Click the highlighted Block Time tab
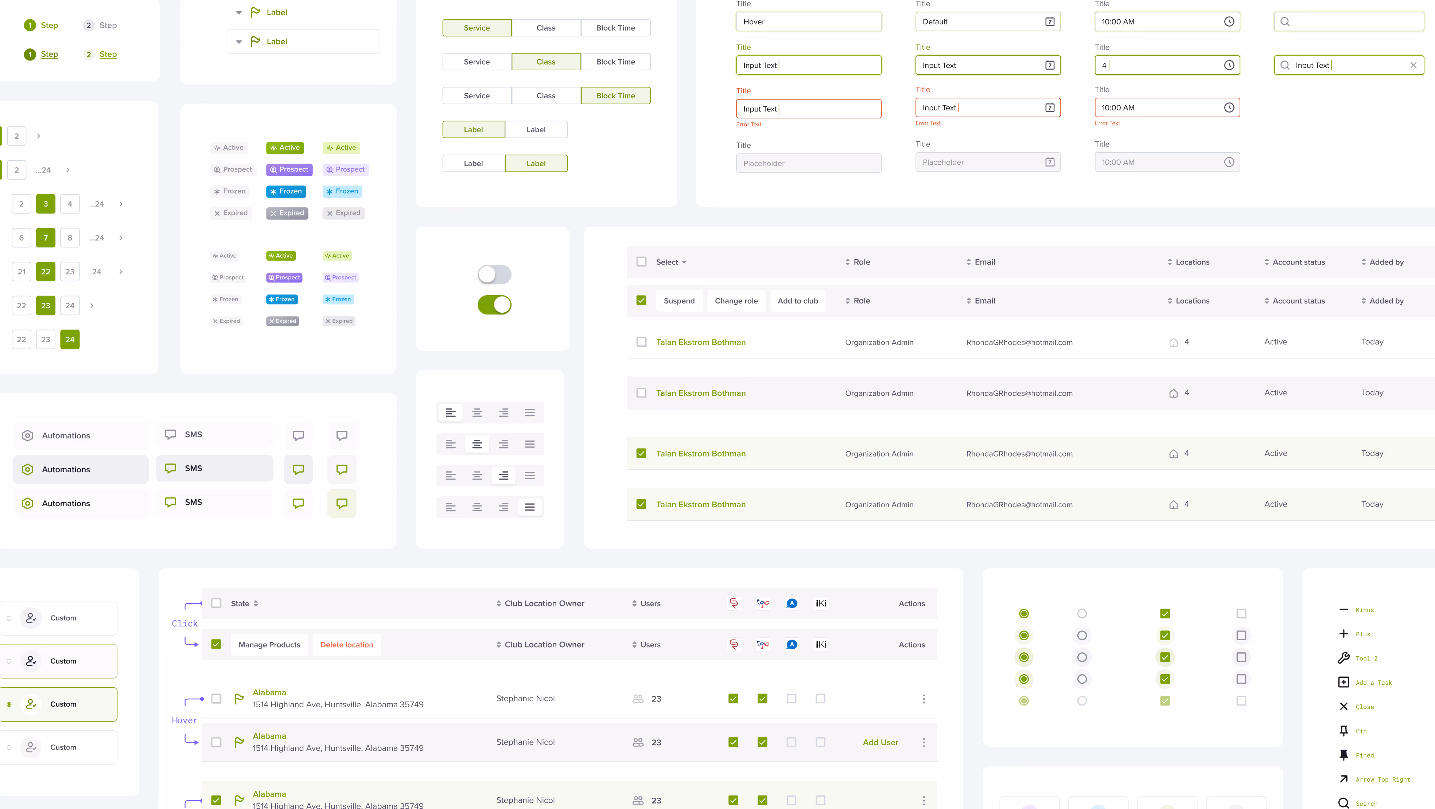This screenshot has width=1435, height=809. [615, 96]
